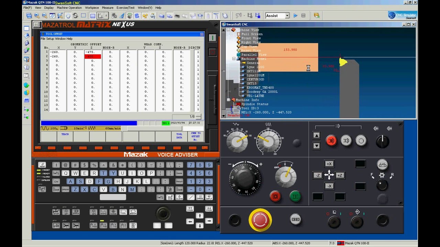
Task: Click the rotate view toolbar icon
Action: pos(75,15)
